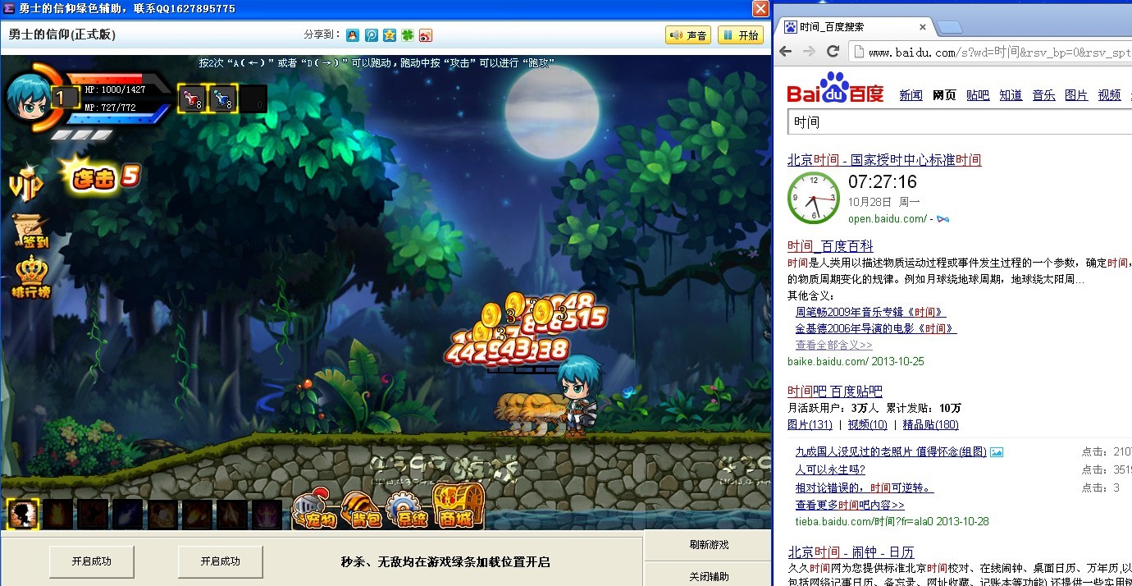Close the 时间_百度搜索 tab with its X
Screen dimensions: 1132x586
922,27
